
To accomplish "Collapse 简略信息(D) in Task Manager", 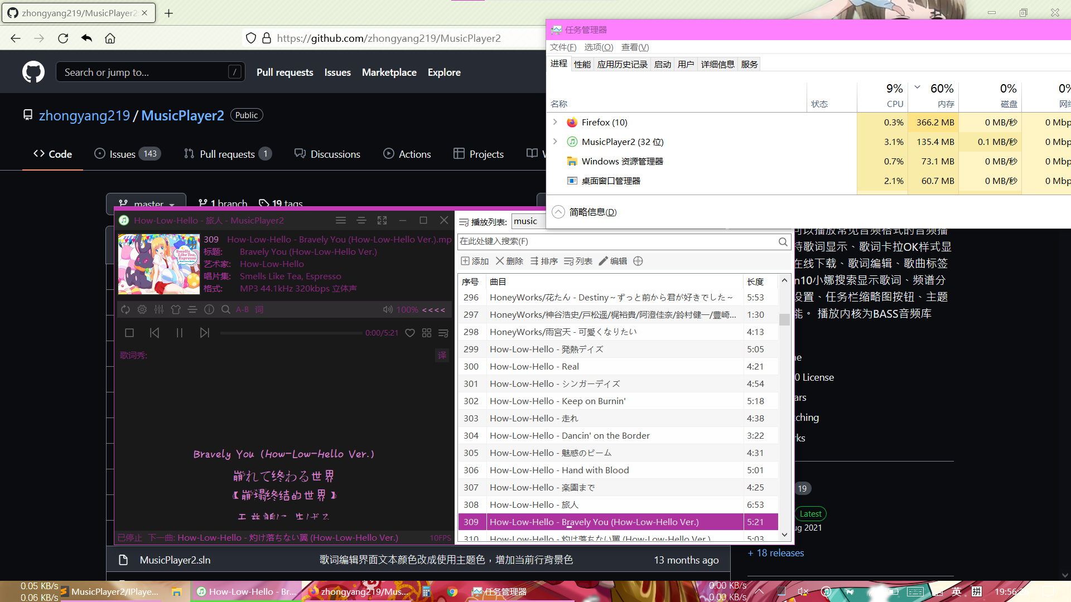I will [x=558, y=212].
